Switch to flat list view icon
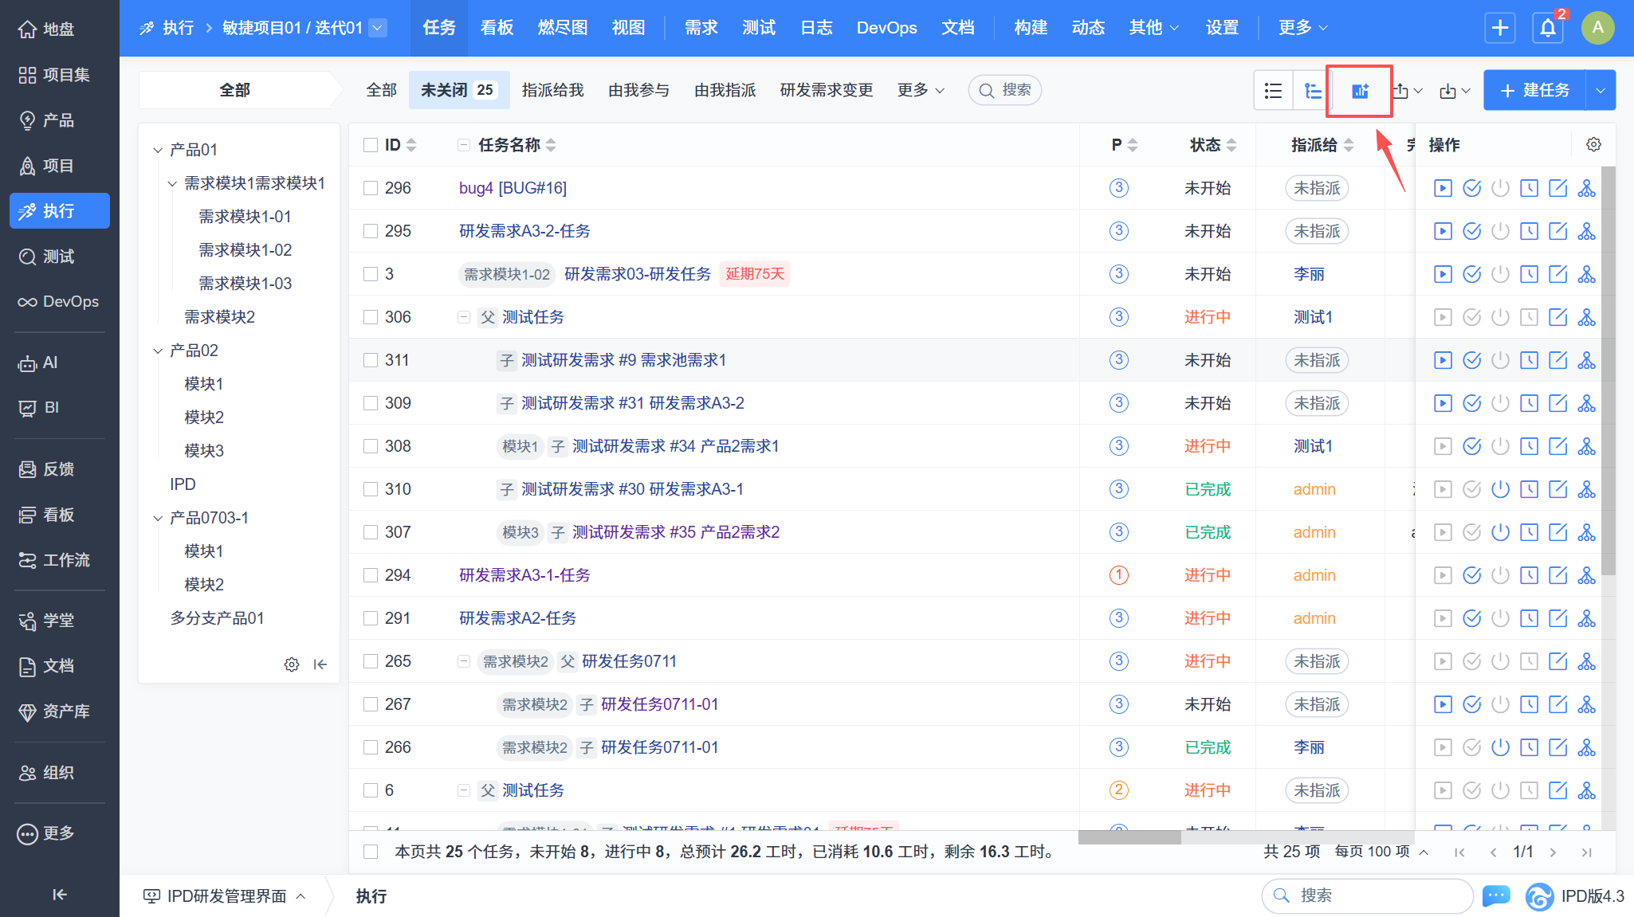 point(1273,91)
